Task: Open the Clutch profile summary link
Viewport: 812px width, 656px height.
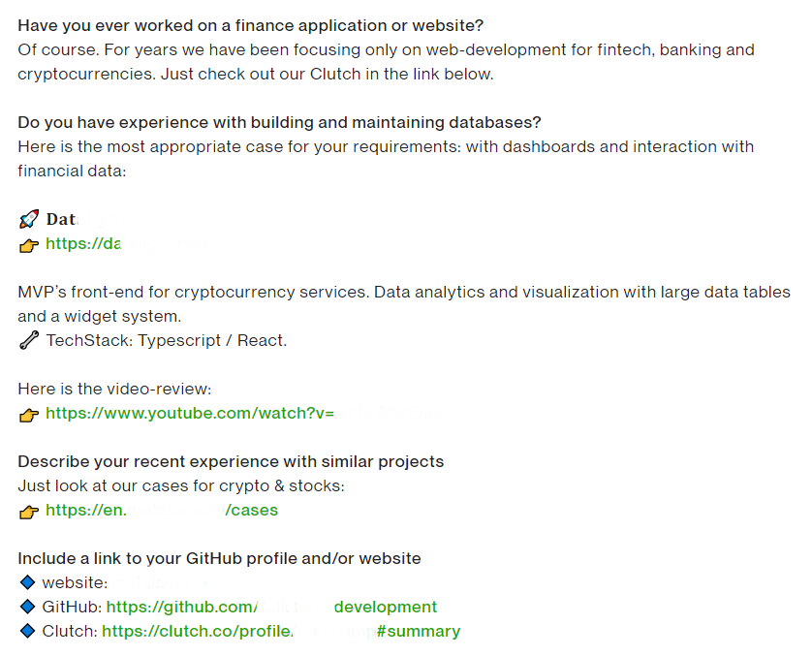Action: pyautogui.click(x=281, y=631)
